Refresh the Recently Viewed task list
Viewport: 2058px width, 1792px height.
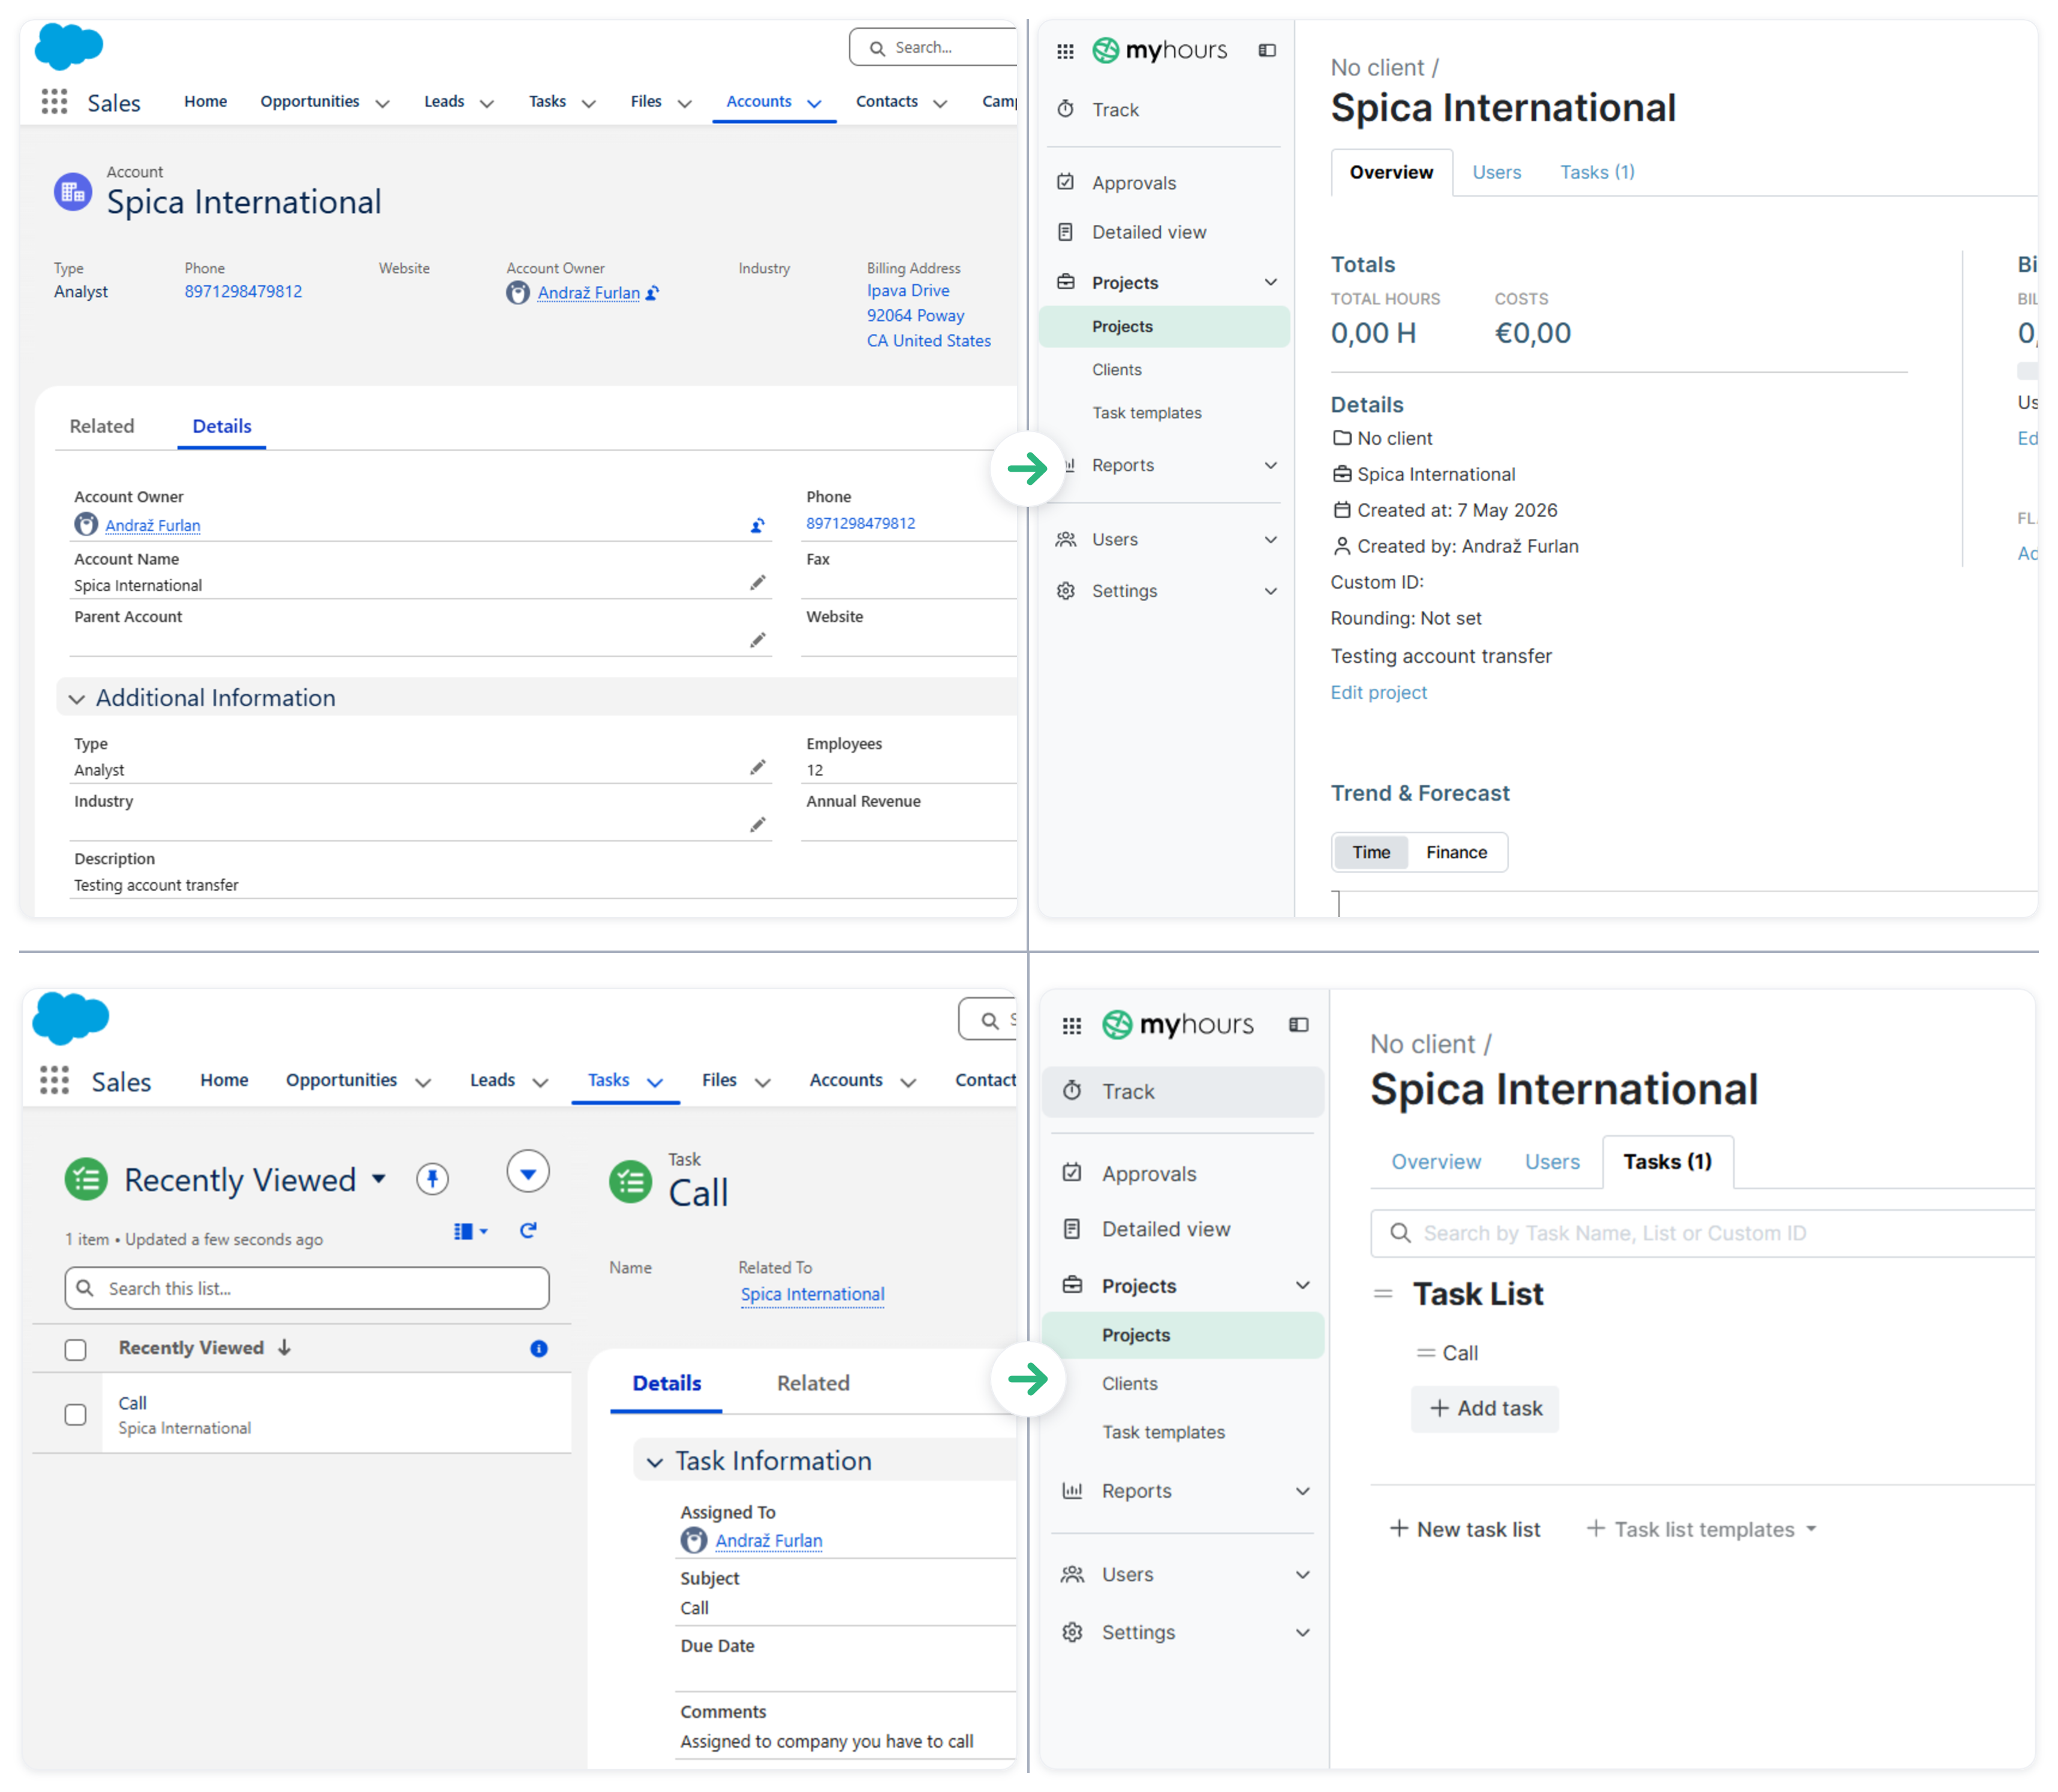click(x=528, y=1231)
